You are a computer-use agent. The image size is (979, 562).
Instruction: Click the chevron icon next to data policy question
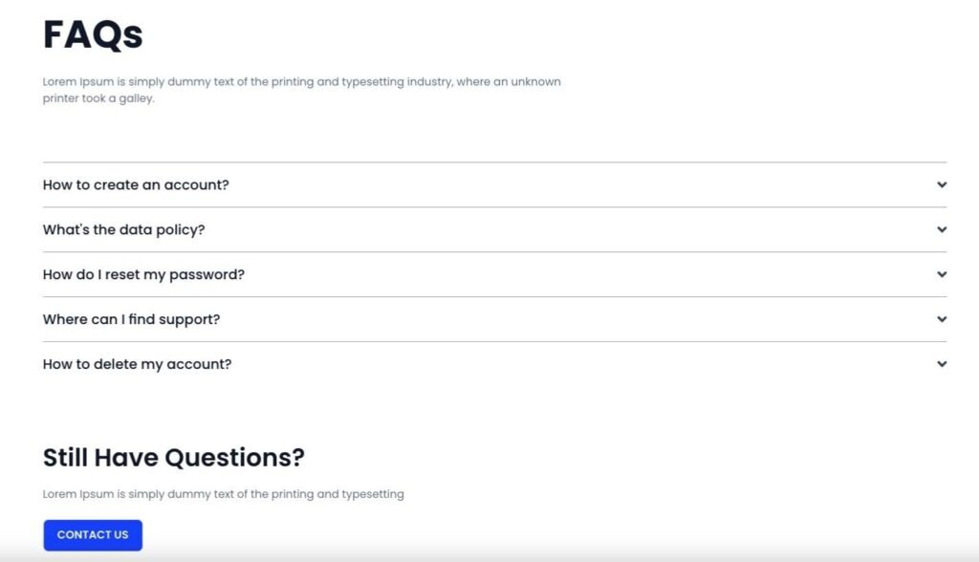click(x=942, y=229)
